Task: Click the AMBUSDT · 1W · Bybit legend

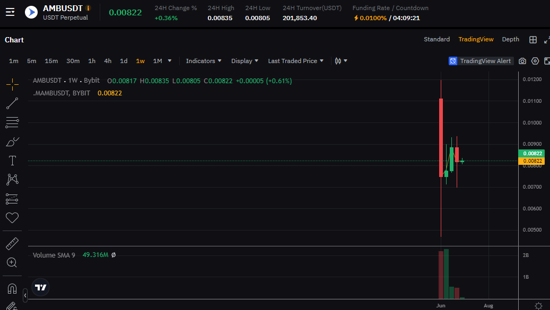Action: [x=66, y=81]
